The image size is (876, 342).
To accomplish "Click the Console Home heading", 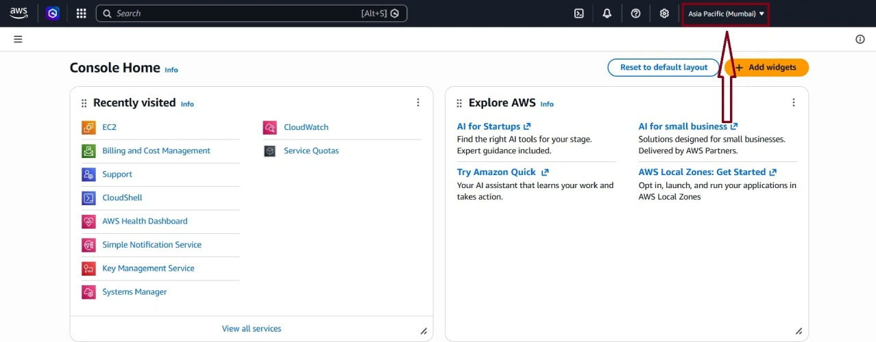I will (x=114, y=68).
